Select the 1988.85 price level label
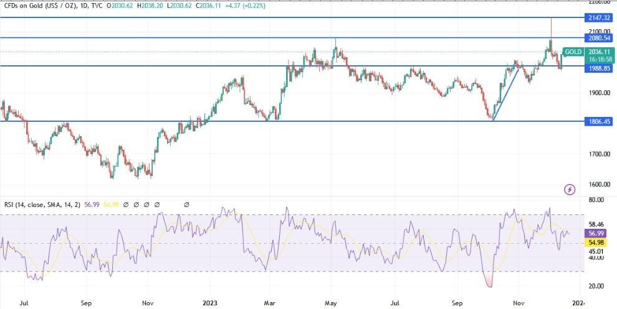617x309 pixels. tap(598, 68)
